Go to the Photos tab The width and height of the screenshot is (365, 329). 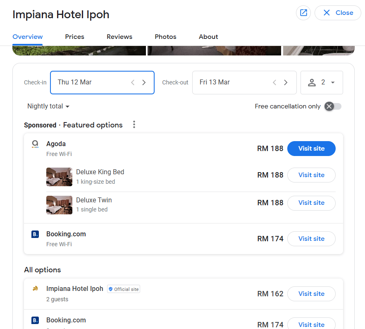point(165,37)
